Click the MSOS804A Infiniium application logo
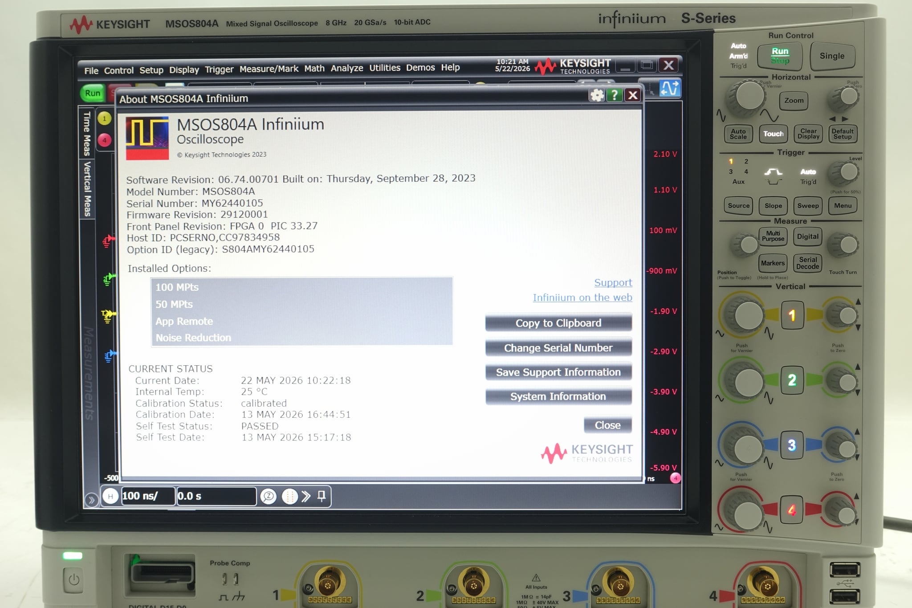Screen dimensions: 912x608 [x=147, y=138]
